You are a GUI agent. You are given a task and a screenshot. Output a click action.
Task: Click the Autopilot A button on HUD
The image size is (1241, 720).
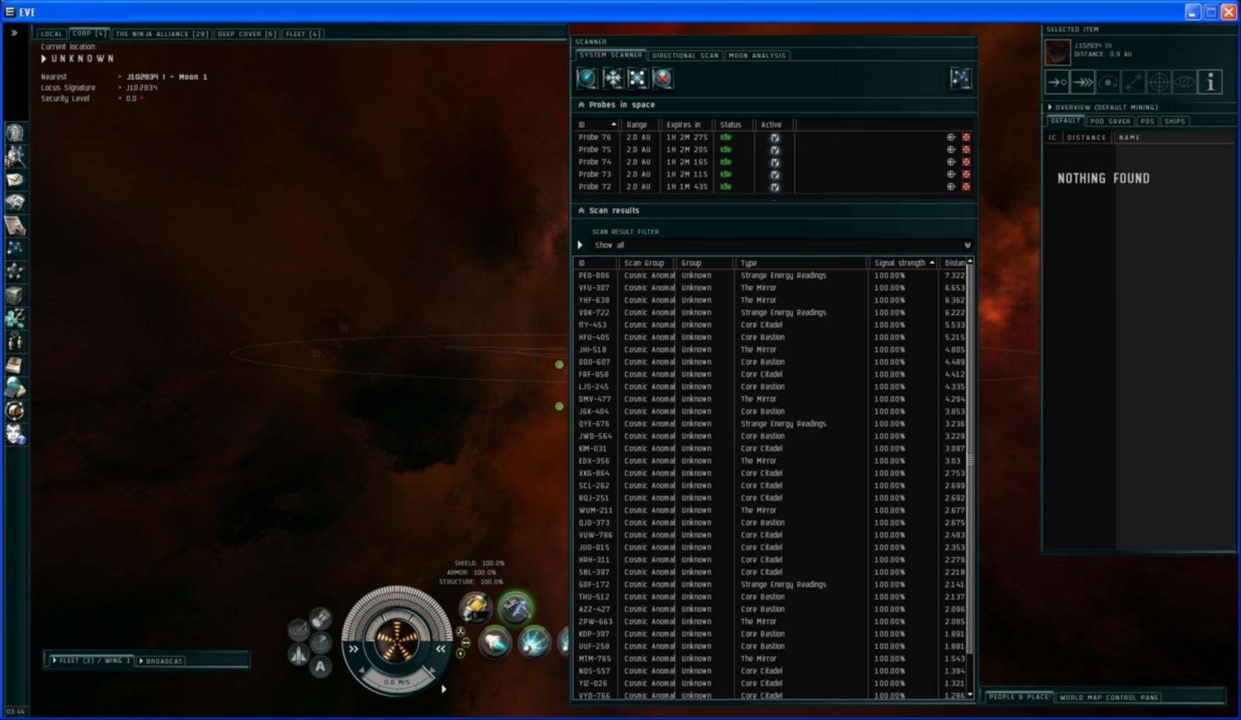(321, 666)
